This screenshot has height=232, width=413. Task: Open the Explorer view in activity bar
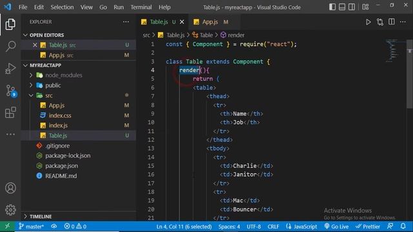coord(10,24)
